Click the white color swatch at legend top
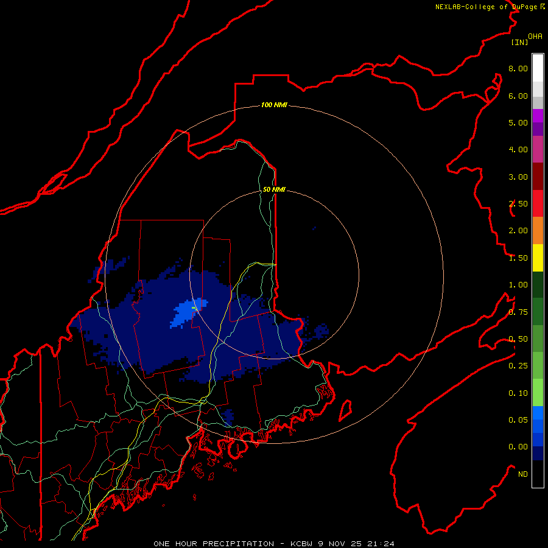 coord(538,68)
